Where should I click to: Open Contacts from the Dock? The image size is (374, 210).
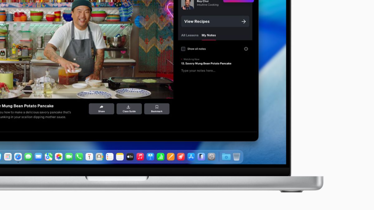coord(99,157)
